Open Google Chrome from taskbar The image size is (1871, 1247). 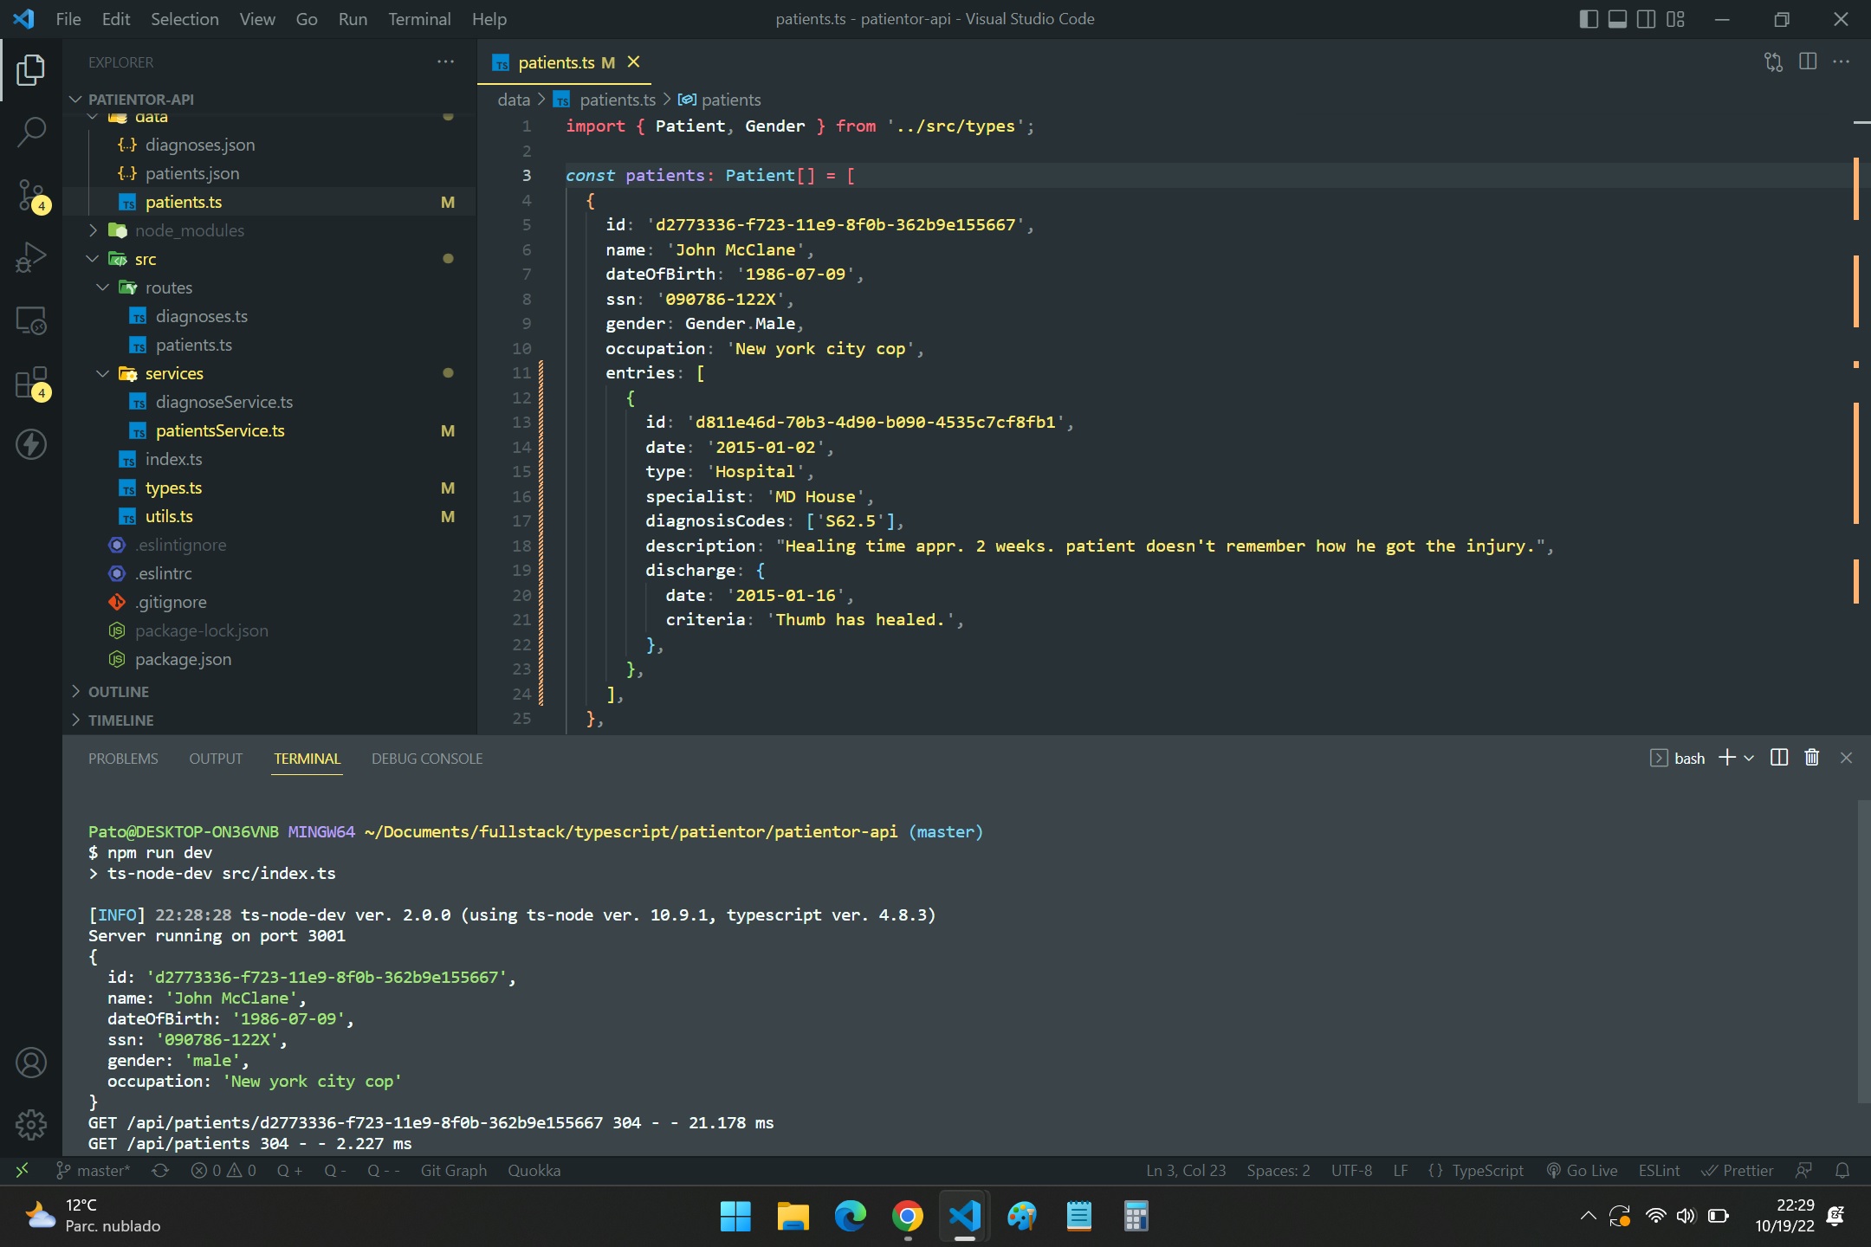click(907, 1217)
